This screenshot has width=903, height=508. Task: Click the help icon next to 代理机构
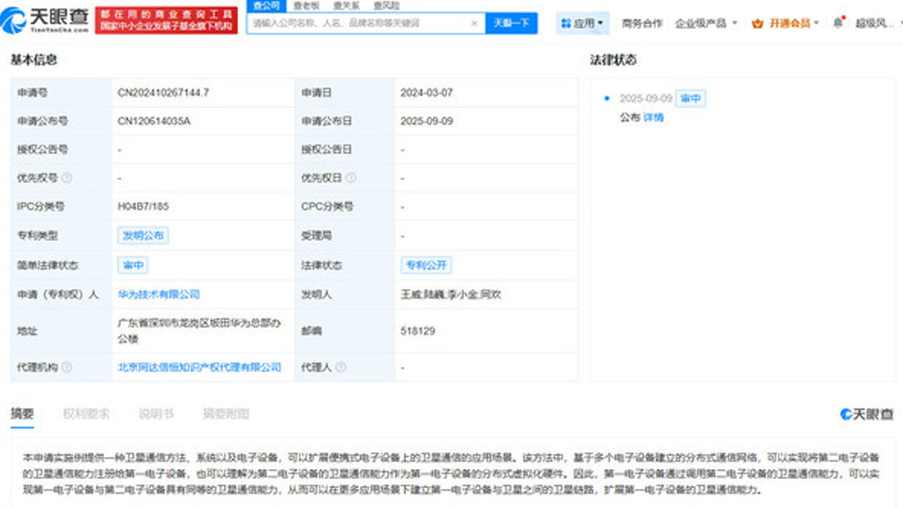[x=67, y=367]
